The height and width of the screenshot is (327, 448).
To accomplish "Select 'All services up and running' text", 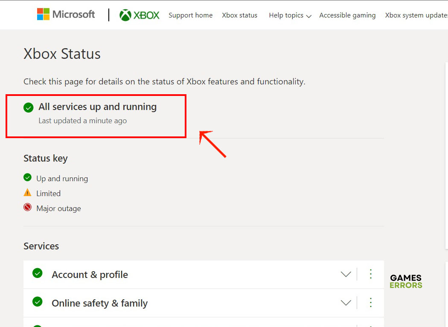I will click(98, 107).
